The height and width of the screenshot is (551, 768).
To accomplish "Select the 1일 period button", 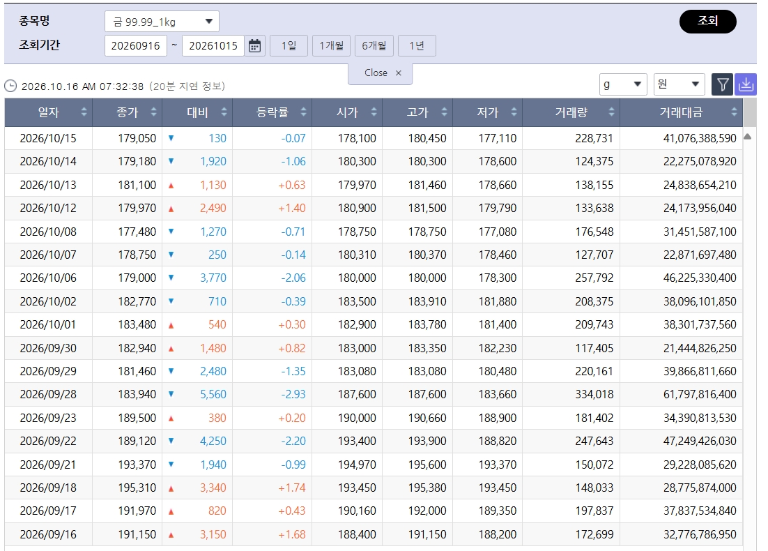I will click(x=289, y=45).
